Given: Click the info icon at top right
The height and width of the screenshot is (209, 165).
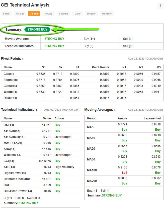Looking at the screenshot, I should (x=160, y=6).
